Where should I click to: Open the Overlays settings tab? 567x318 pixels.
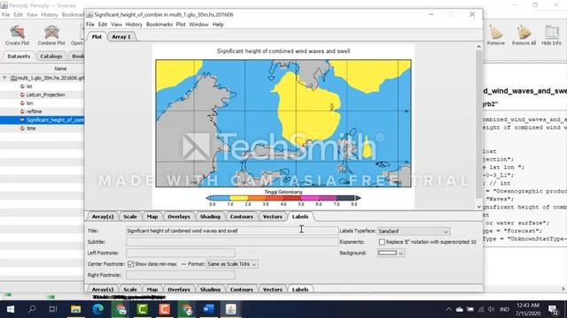[179, 216]
